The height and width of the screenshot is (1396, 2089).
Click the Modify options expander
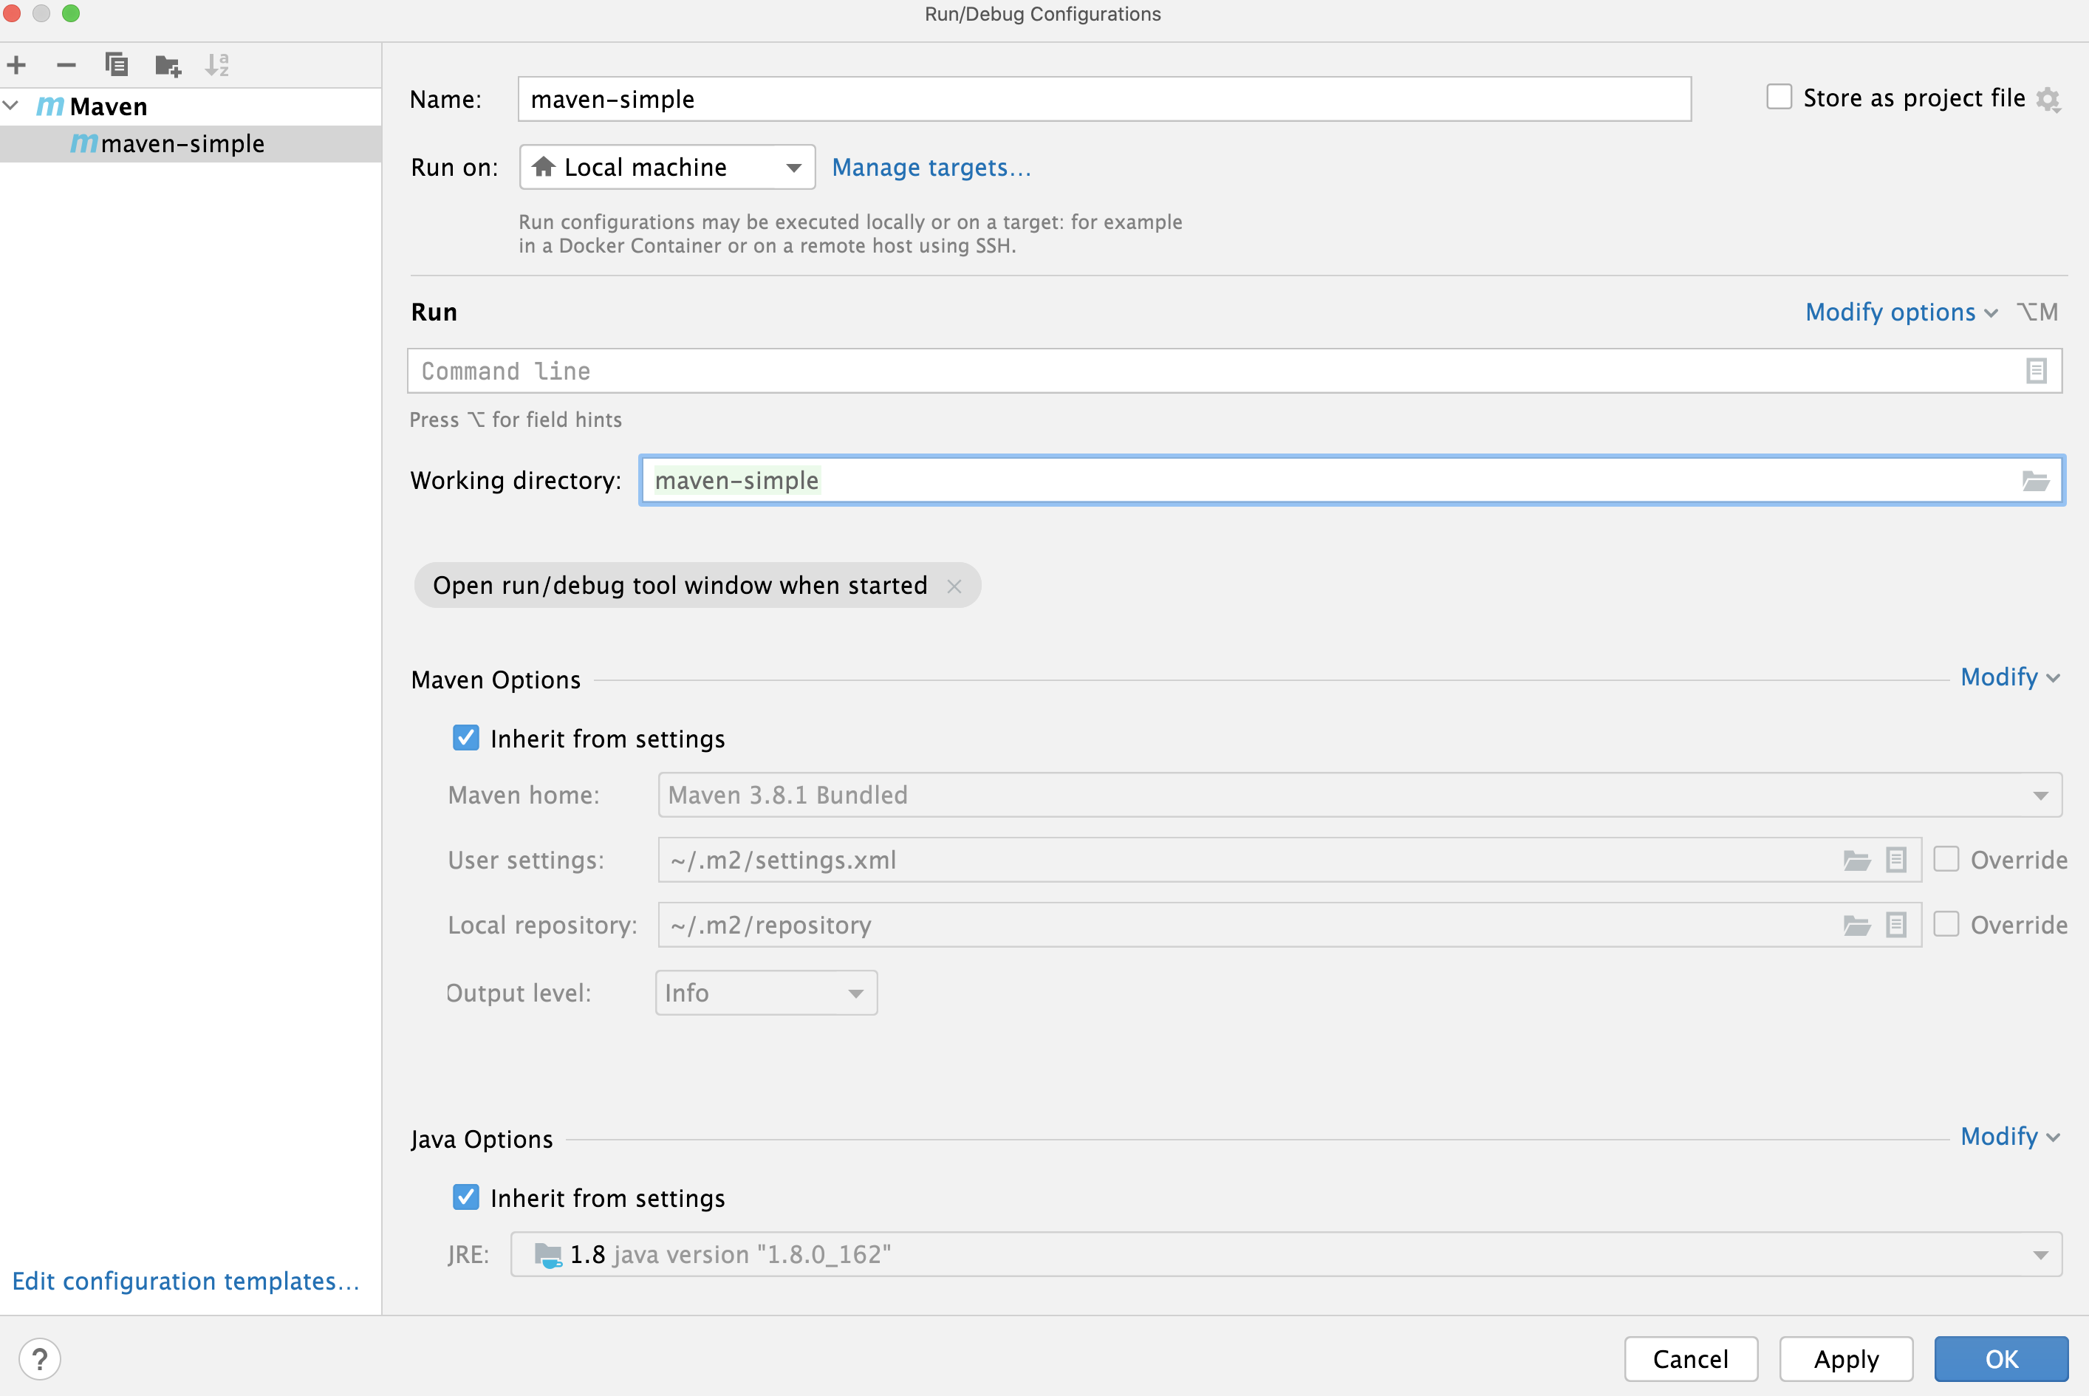pos(1901,312)
